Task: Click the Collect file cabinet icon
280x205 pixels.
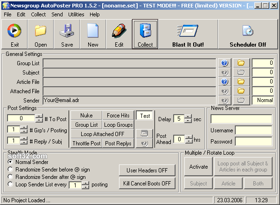Action: pos(145,34)
